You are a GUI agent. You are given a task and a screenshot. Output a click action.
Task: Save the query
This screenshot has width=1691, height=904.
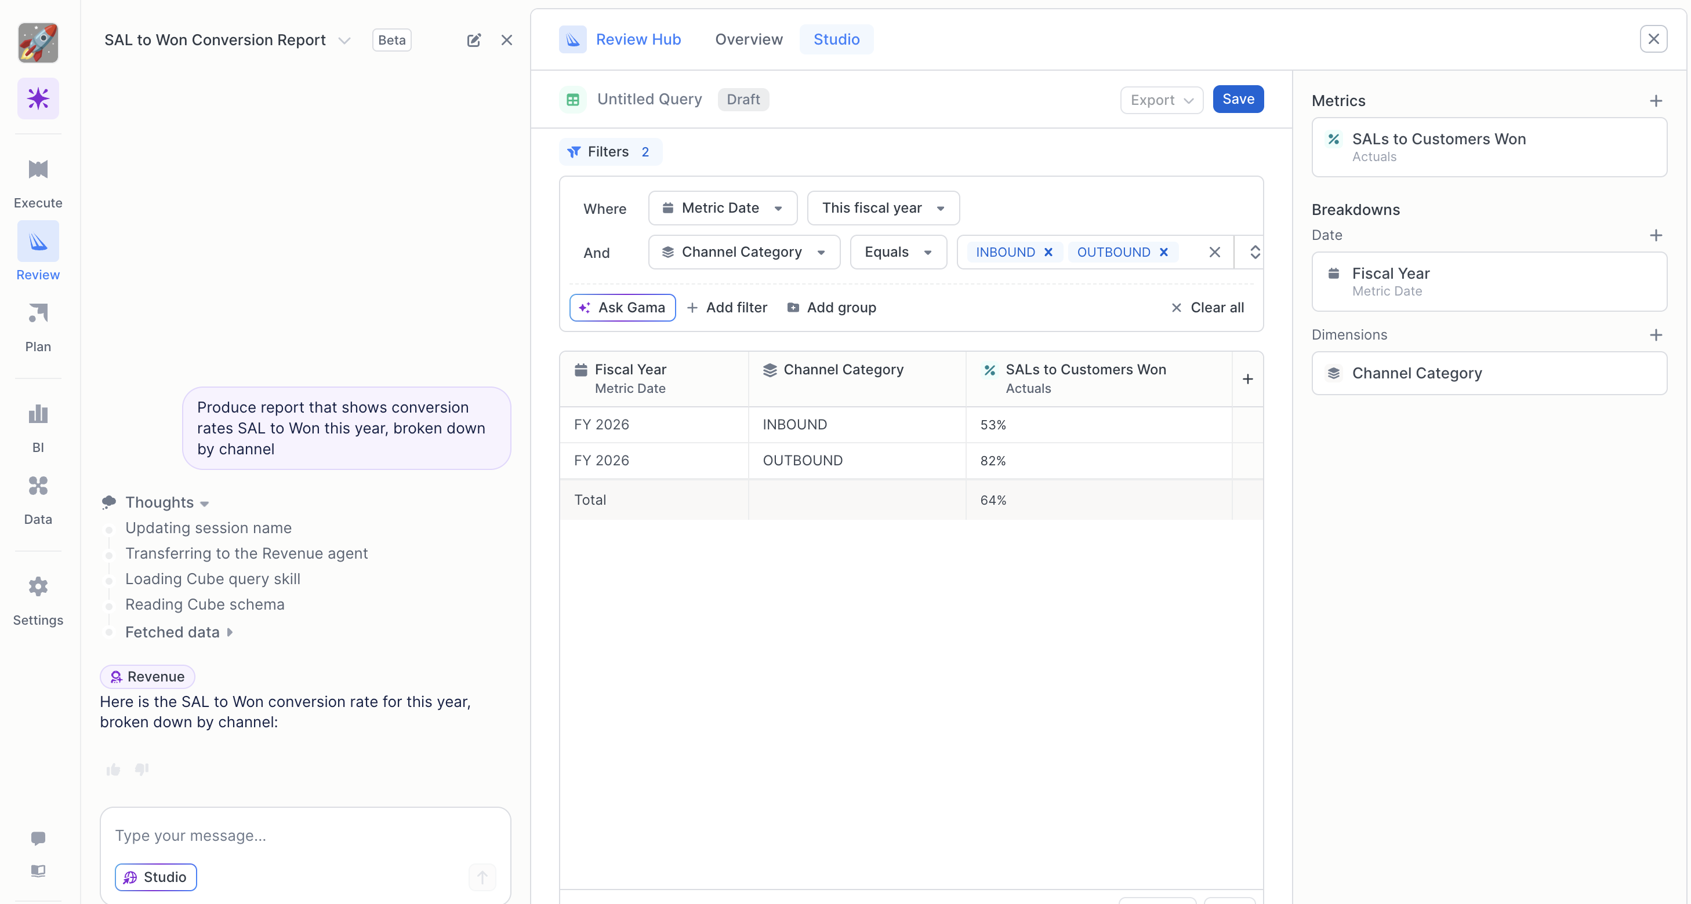pos(1238,99)
